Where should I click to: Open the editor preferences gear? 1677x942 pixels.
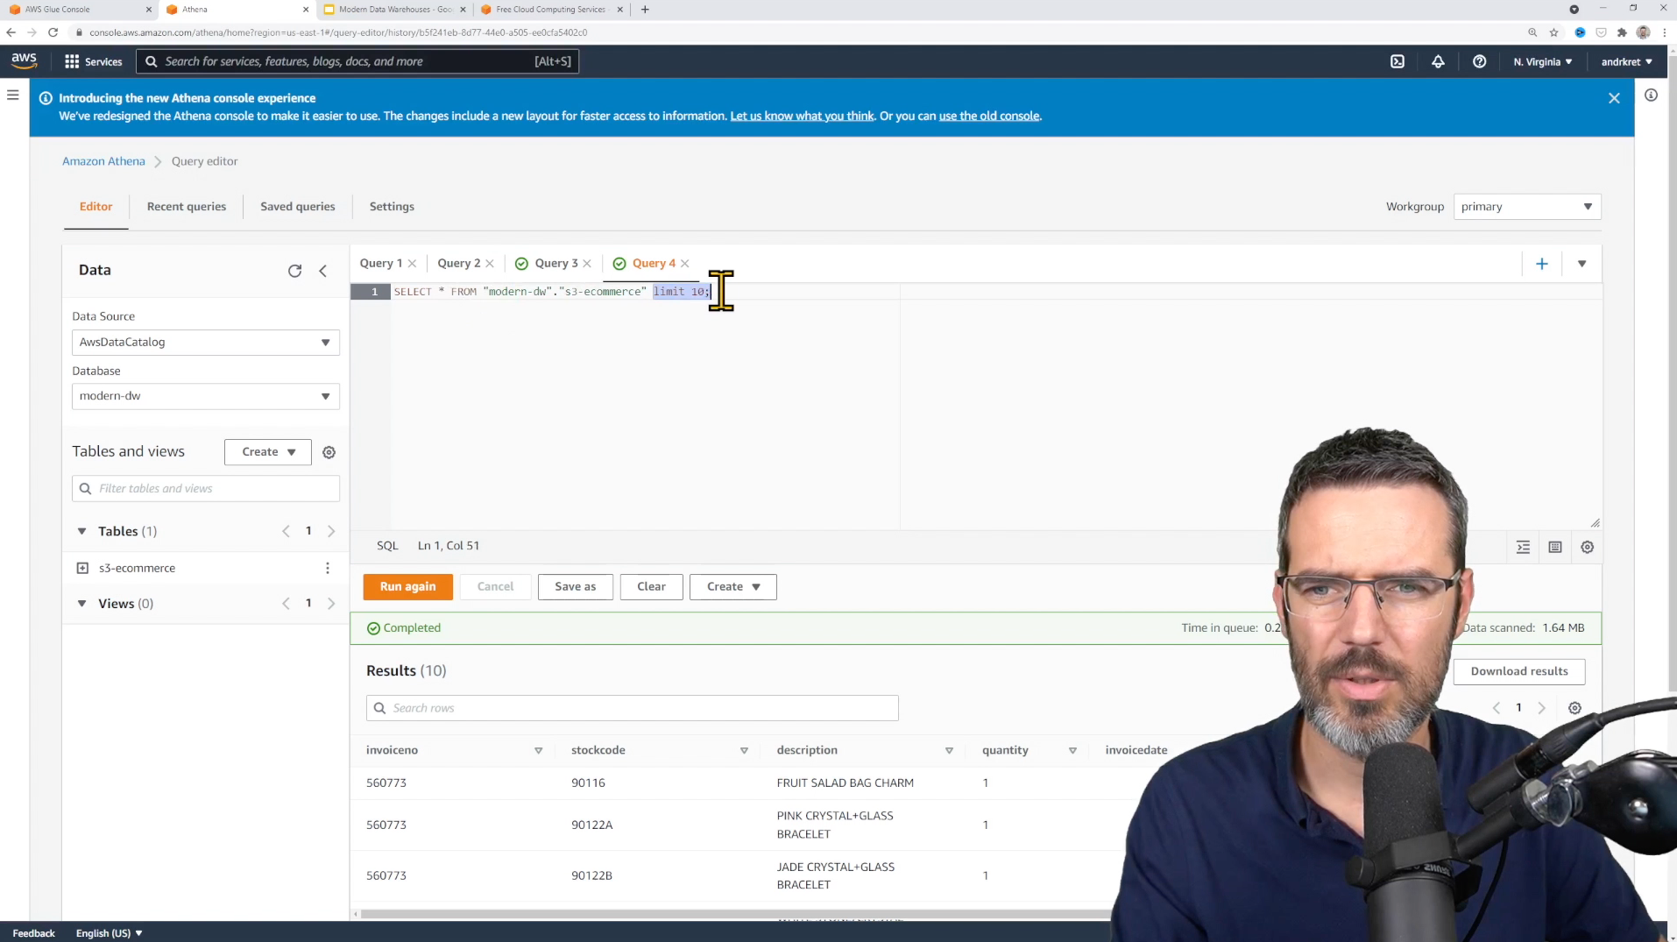tap(1587, 547)
